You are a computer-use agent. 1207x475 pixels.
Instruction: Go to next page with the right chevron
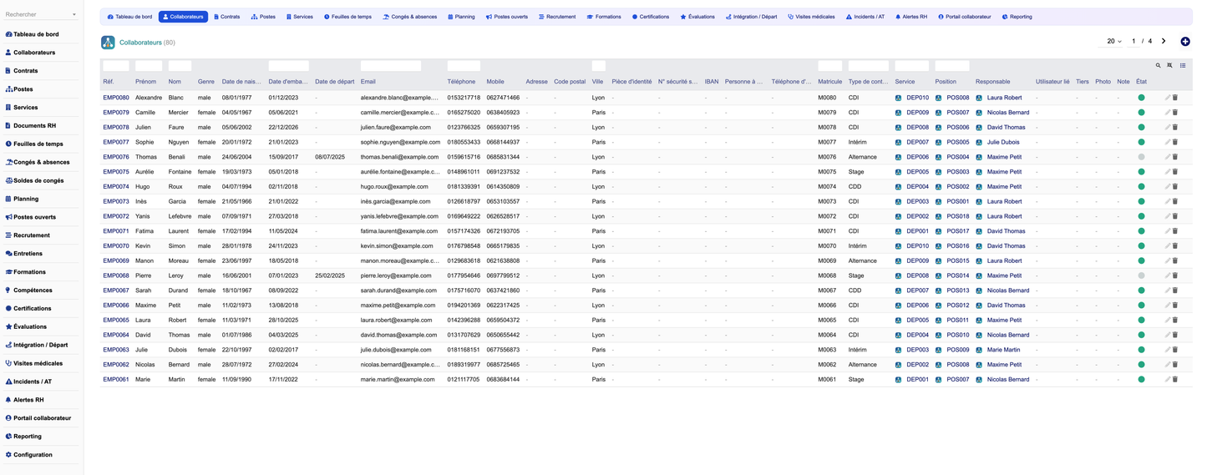[1164, 41]
